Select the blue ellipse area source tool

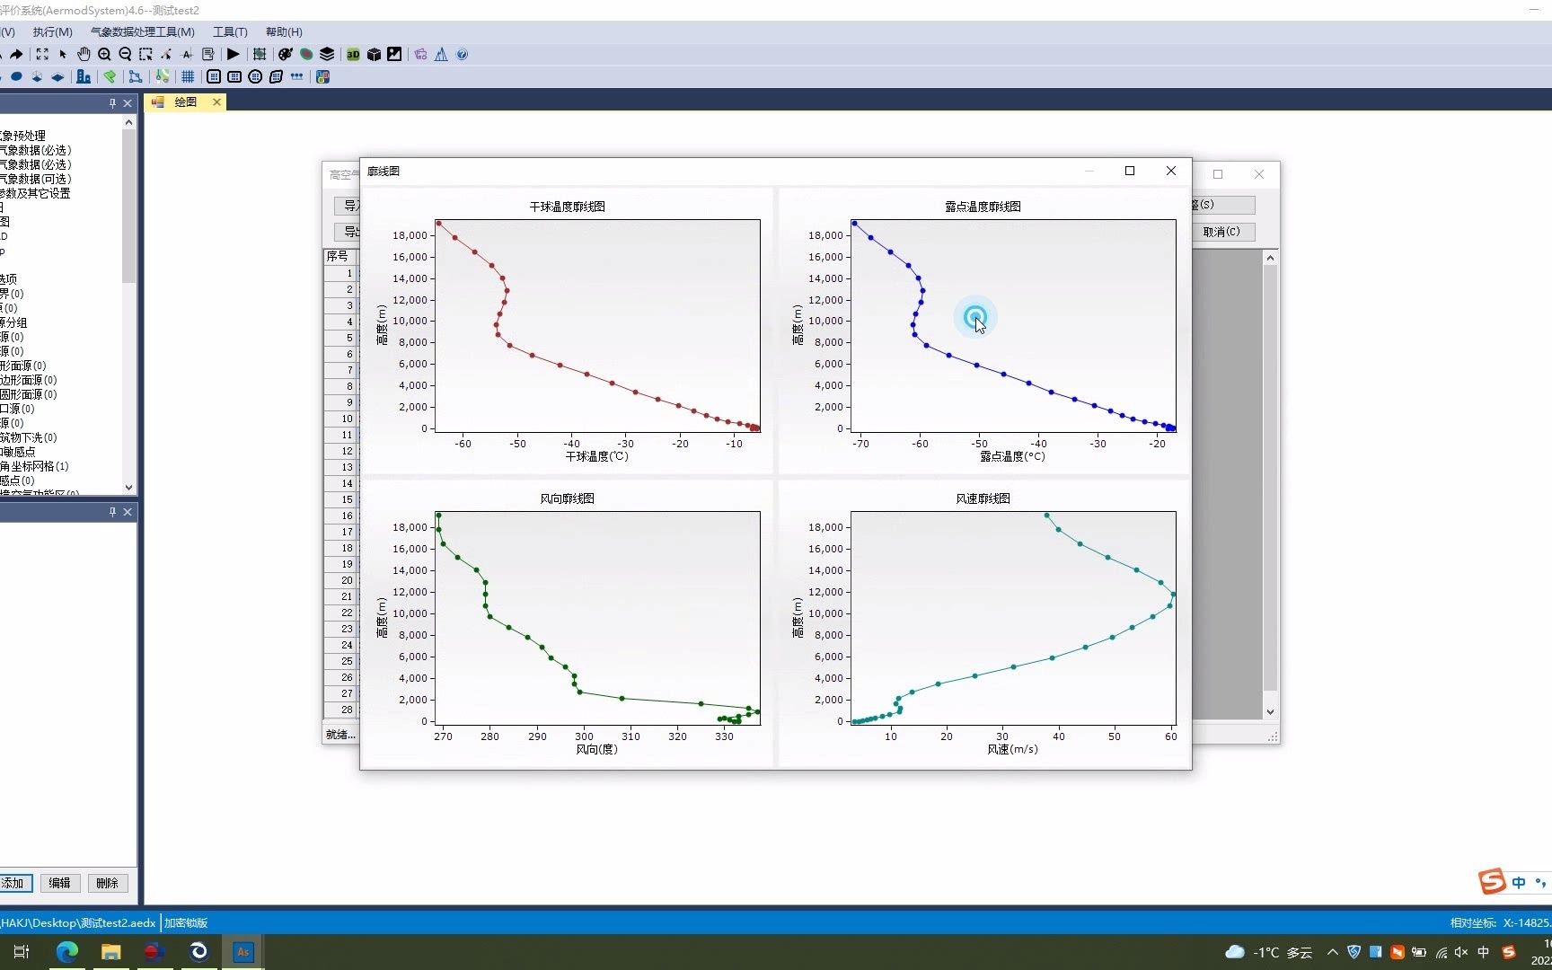(16, 77)
